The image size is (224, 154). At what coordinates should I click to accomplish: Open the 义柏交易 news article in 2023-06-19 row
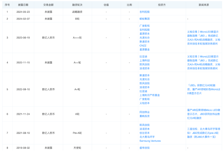click(x=203, y=38)
